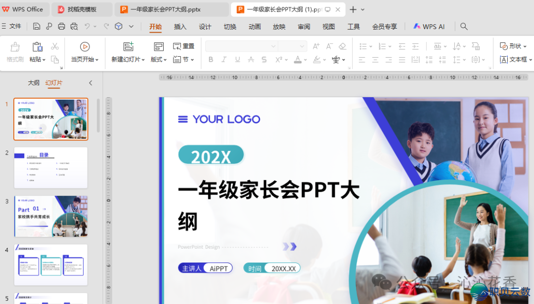Click the Increase Indent icon
The height and width of the screenshot is (304, 534).
[415, 46]
